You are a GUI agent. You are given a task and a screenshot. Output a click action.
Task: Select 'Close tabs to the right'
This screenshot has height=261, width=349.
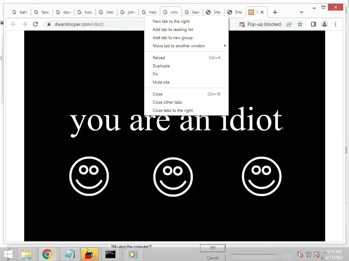(x=186, y=110)
